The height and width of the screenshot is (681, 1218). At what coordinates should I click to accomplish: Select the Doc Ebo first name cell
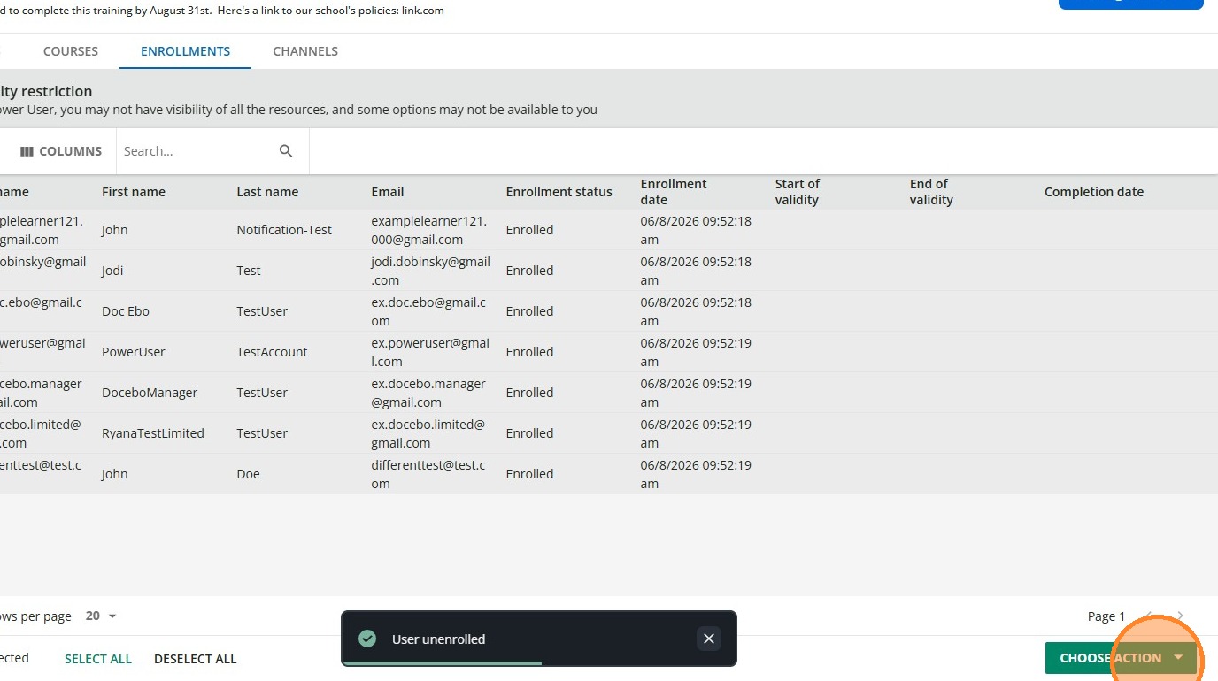[126, 311]
